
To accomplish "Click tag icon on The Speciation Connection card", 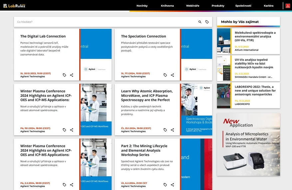I will click(165, 75).
